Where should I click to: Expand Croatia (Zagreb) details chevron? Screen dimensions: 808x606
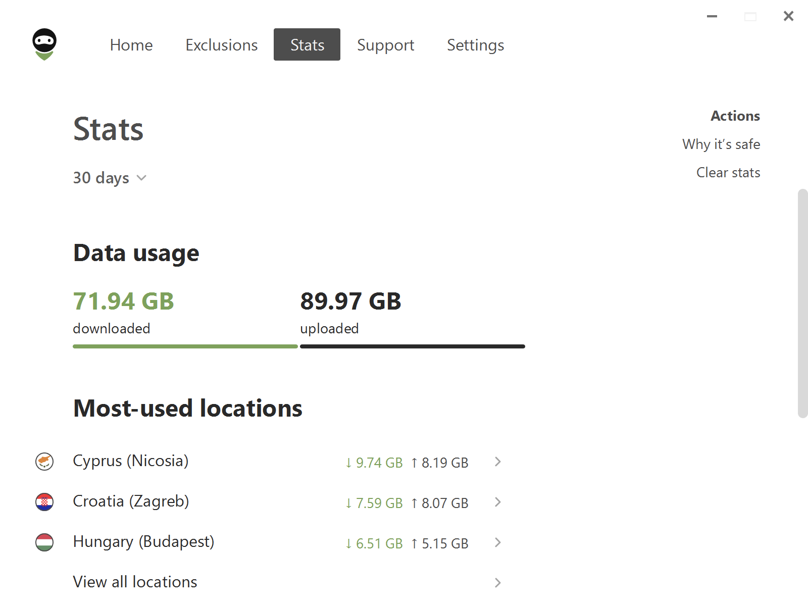[498, 502]
